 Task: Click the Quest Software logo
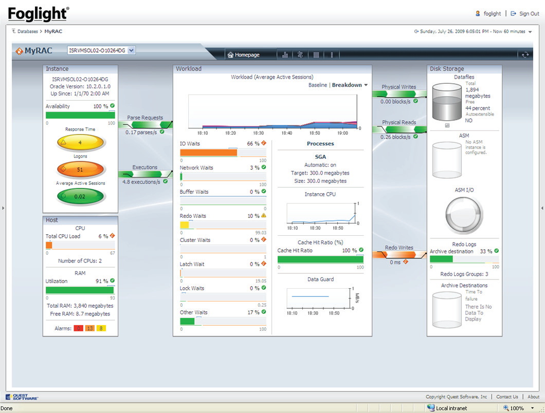click(20, 396)
